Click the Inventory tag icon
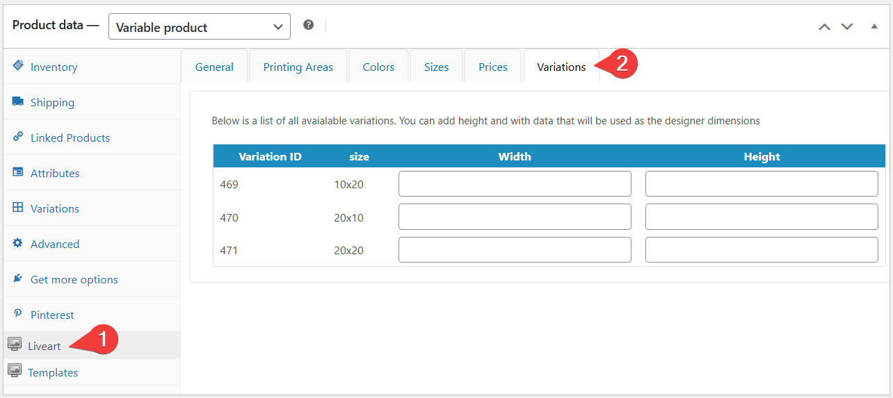Screen dimensions: 893x398 pos(18,66)
